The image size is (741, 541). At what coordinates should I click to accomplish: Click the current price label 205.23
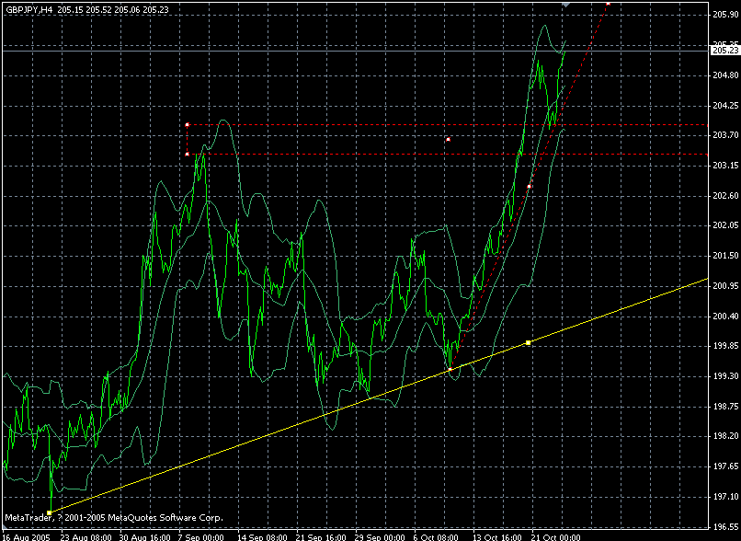[724, 51]
